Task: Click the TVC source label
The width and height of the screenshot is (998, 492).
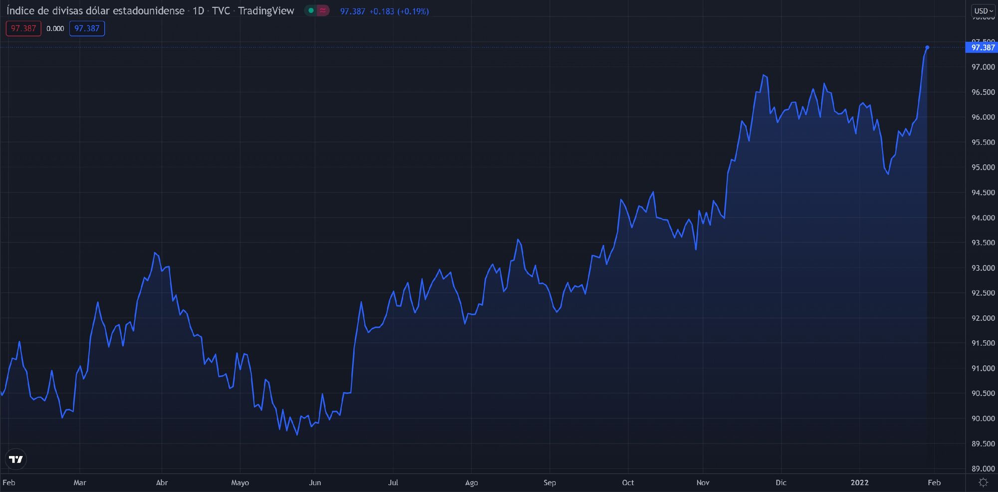Action: tap(221, 10)
